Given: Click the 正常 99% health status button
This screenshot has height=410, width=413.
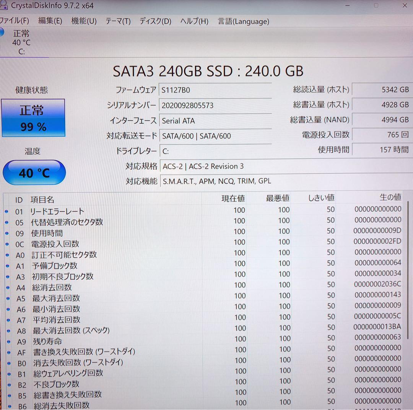Looking at the screenshot, I should (x=33, y=117).
